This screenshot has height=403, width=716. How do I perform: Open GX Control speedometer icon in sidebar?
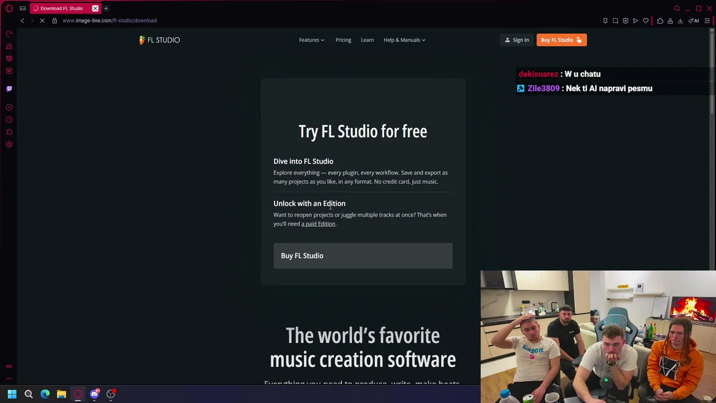pos(9,34)
